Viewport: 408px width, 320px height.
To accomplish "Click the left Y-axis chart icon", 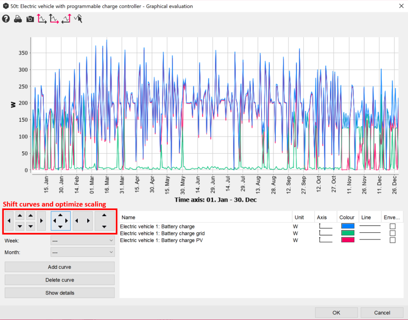I will click(x=42, y=19).
